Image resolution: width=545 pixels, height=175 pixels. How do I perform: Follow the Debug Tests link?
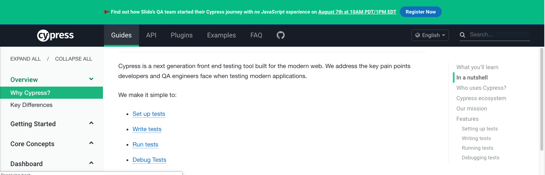(x=149, y=160)
